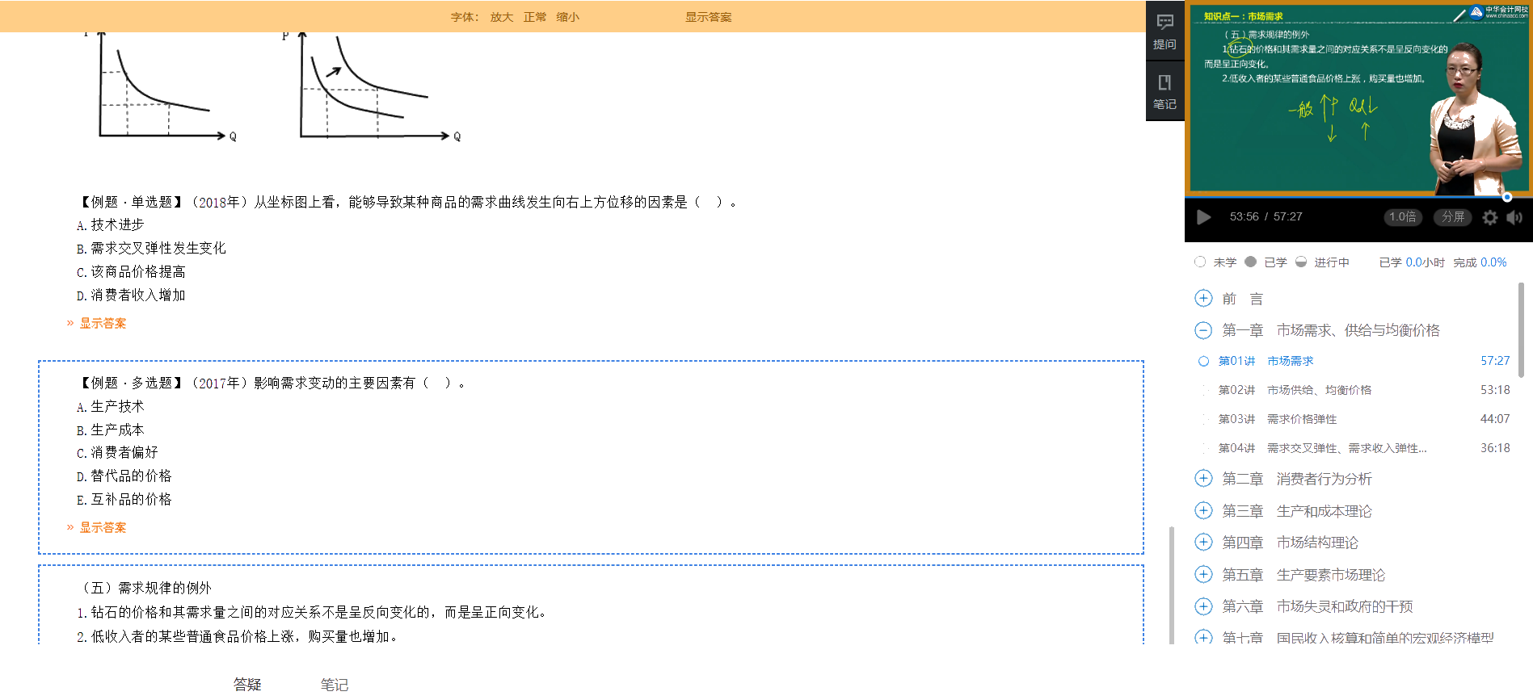Click the lecture video frame

[x=1358, y=99]
